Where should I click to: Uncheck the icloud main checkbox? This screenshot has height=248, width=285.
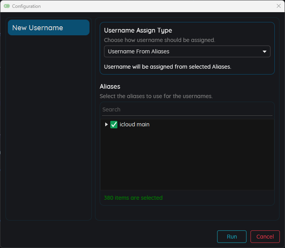(114, 124)
